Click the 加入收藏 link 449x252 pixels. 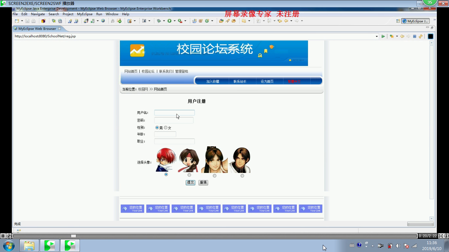click(213, 81)
